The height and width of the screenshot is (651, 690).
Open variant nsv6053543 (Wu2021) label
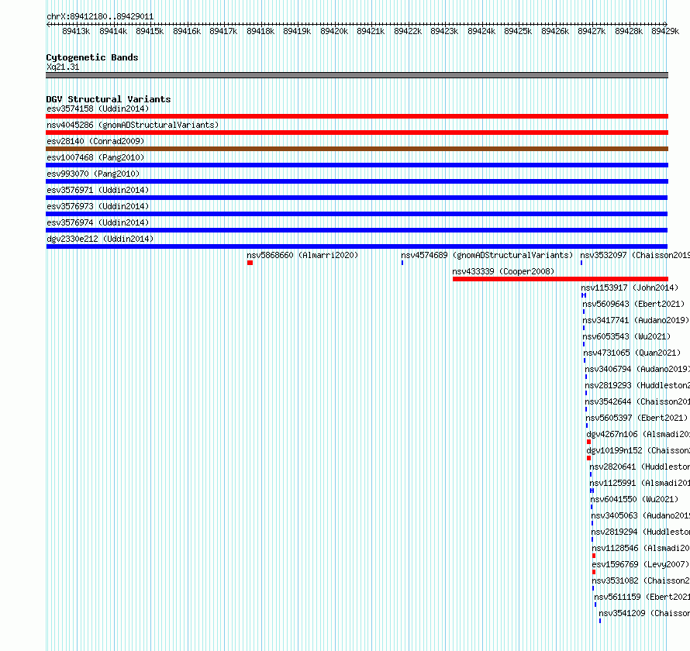point(626,336)
